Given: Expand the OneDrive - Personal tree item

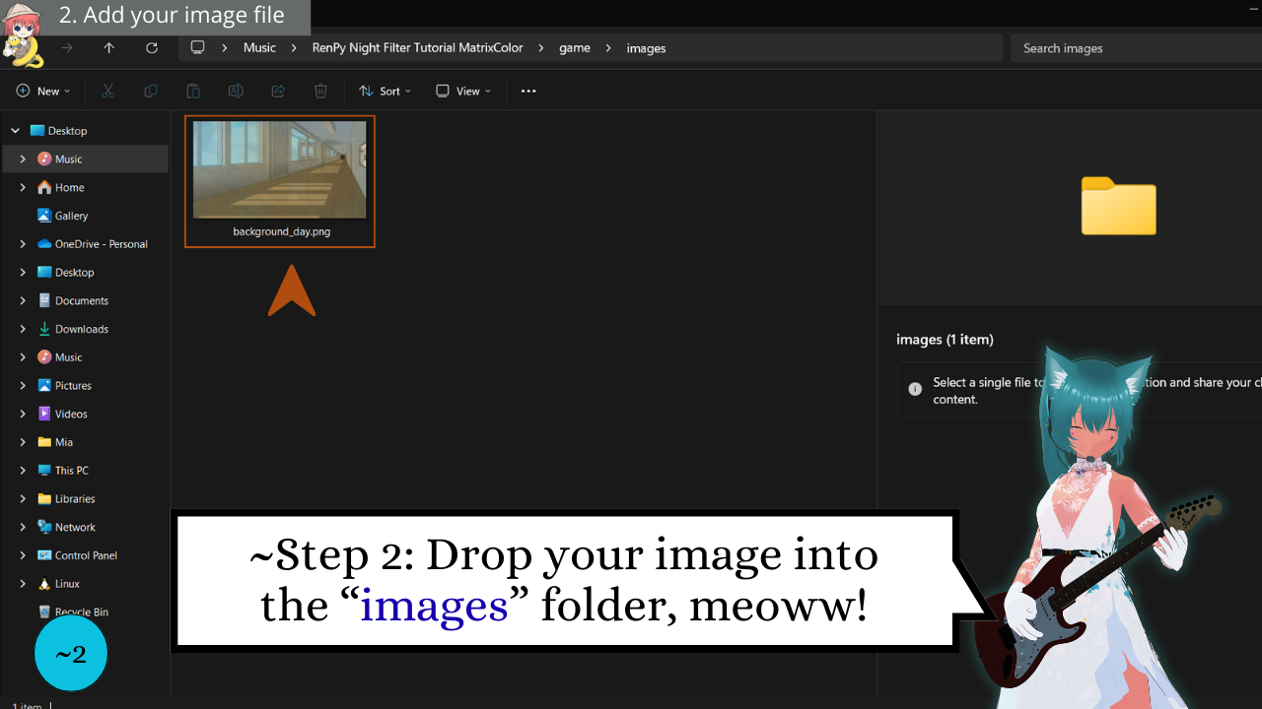Looking at the screenshot, I should pos(22,243).
